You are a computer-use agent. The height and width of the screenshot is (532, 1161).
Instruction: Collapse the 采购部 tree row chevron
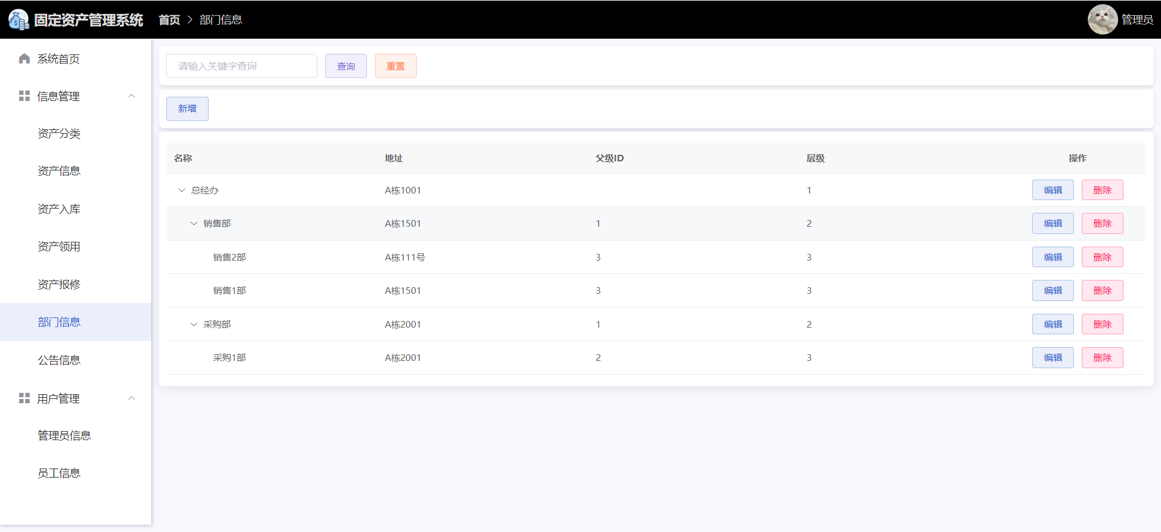point(193,325)
